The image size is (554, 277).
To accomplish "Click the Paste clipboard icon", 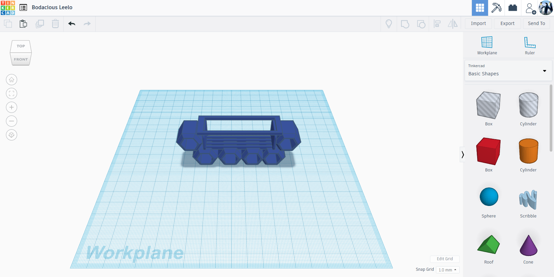I will (x=23, y=24).
